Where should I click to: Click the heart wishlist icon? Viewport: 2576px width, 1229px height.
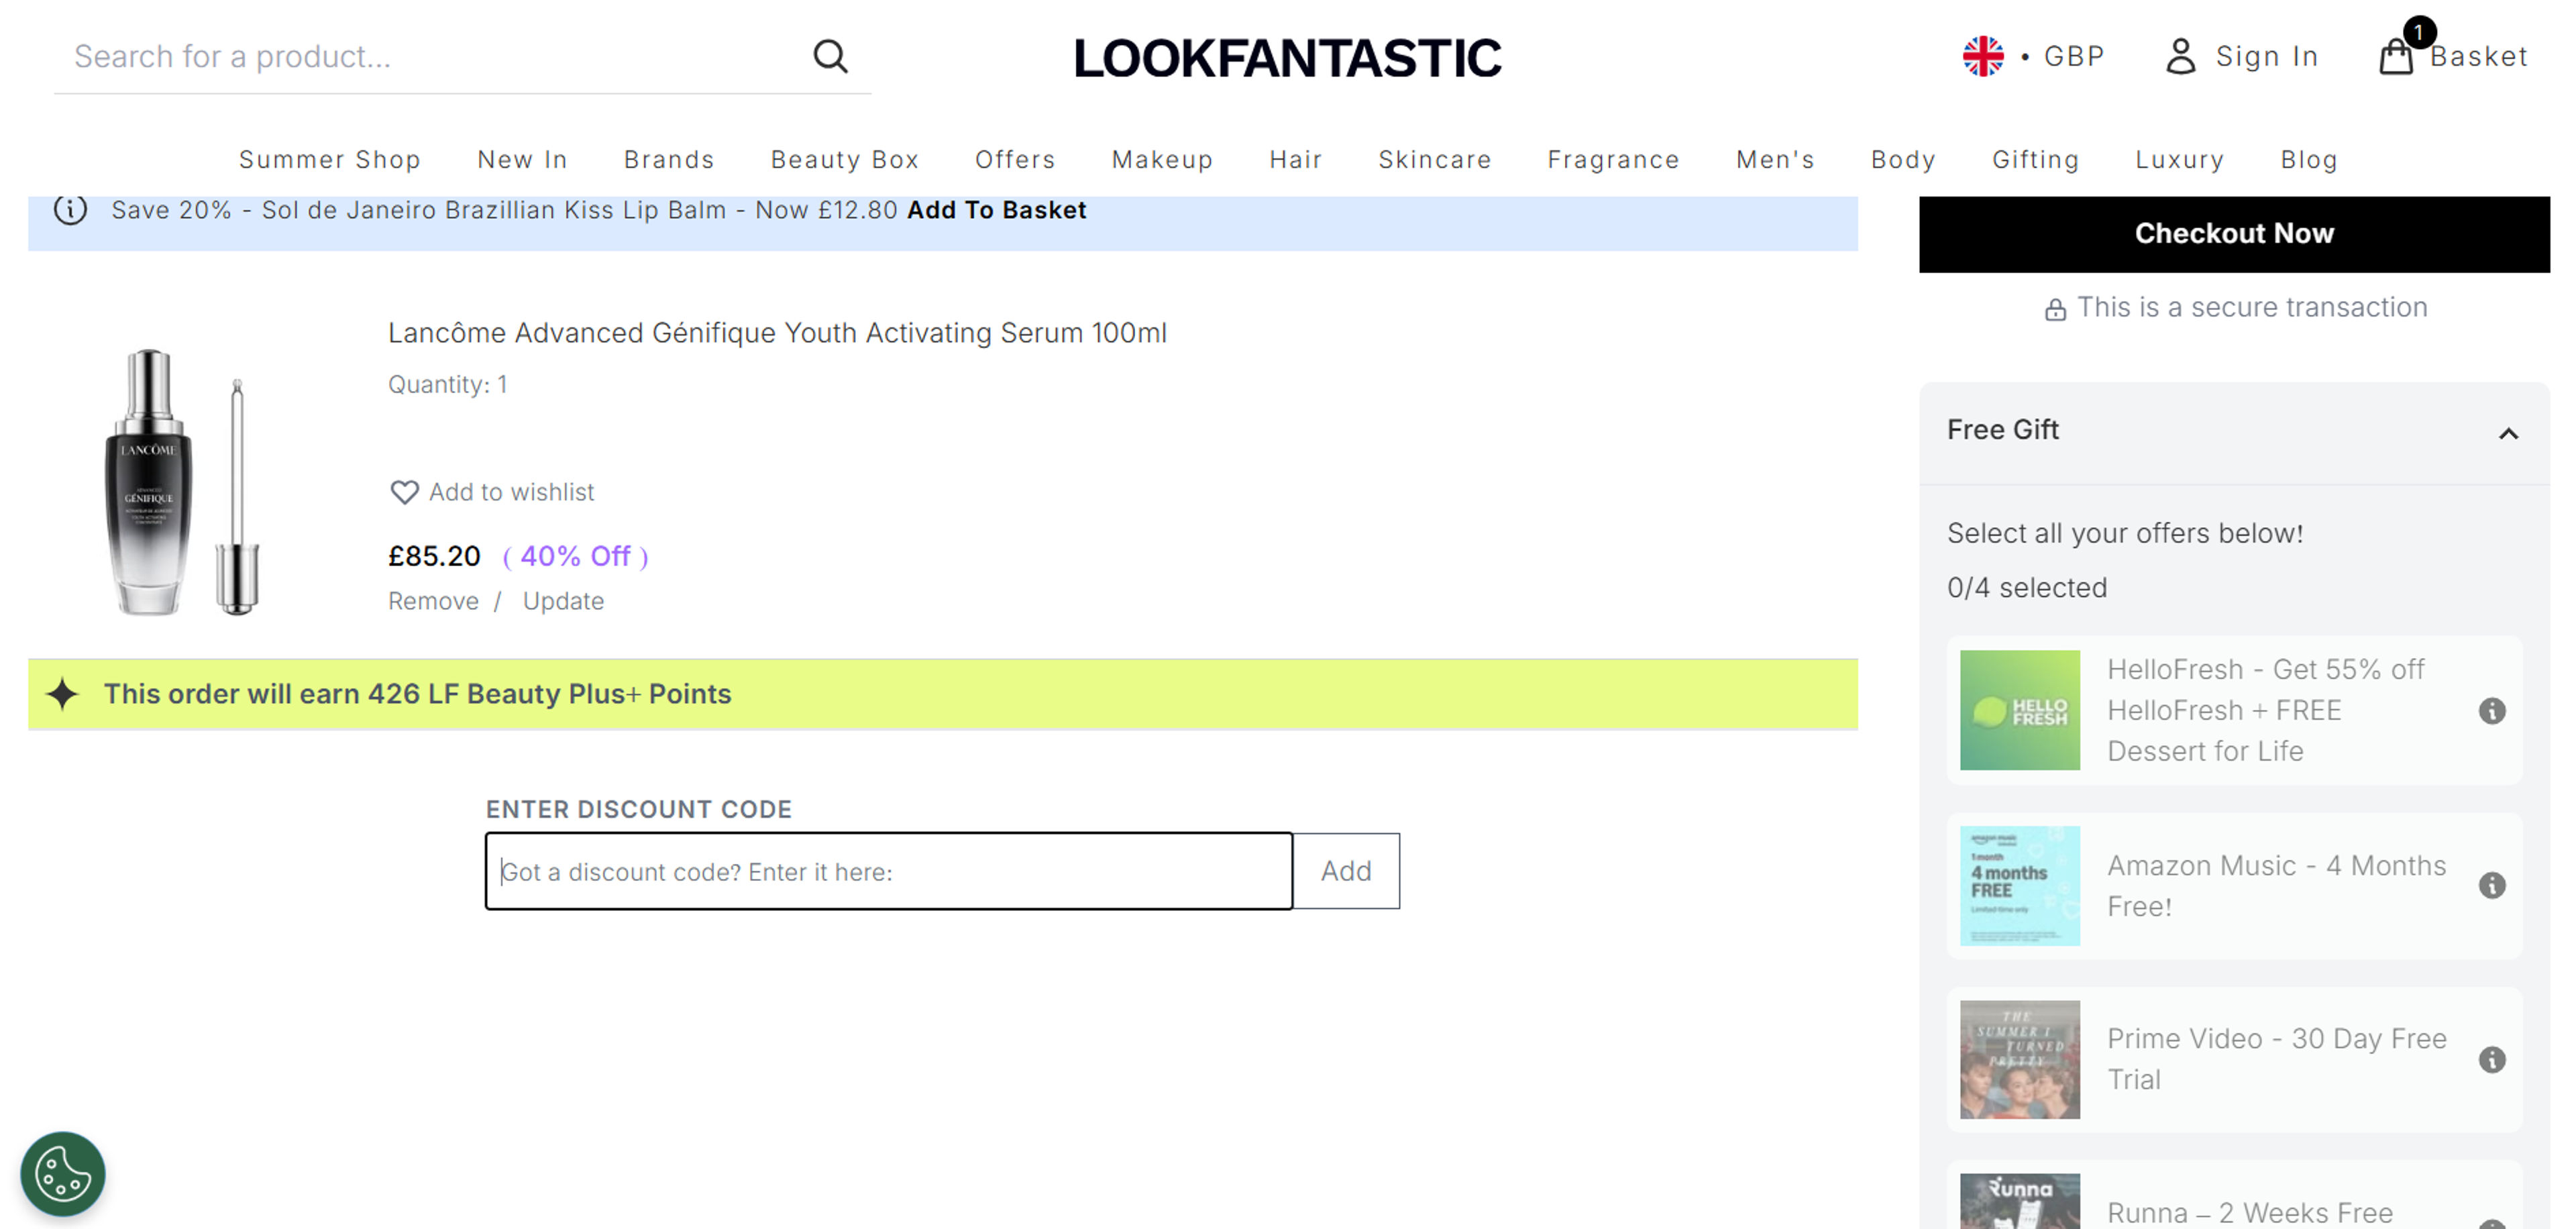(404, 492)
